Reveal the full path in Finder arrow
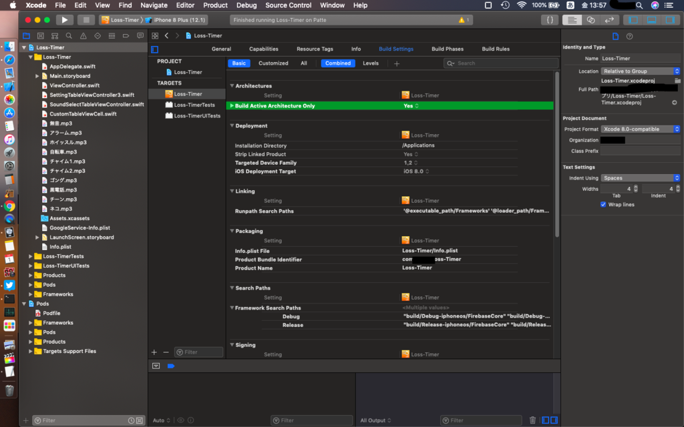 tap(675, 103)
